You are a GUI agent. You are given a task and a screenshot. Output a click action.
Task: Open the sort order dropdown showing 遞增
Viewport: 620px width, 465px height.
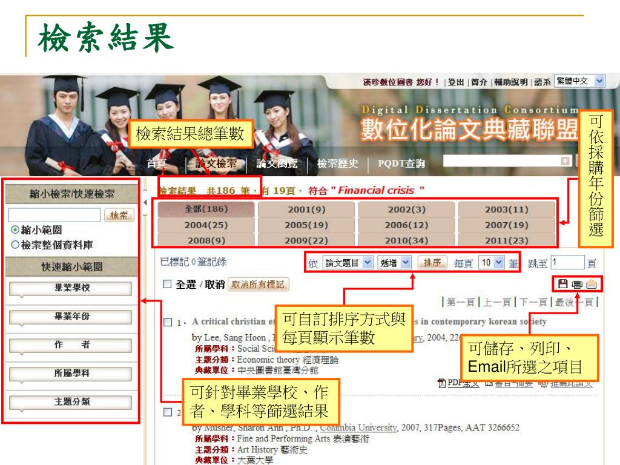click(394, 263)
